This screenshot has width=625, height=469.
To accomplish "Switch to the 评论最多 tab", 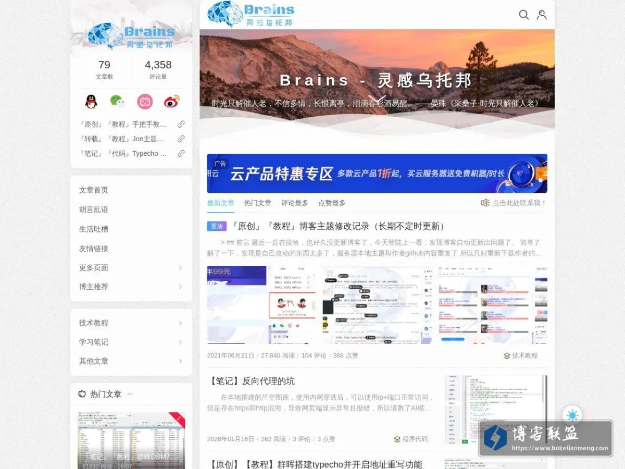I will pos(295,203).
